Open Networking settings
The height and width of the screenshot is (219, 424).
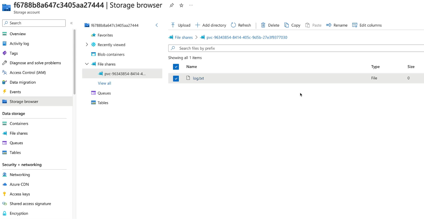point(20,175)
